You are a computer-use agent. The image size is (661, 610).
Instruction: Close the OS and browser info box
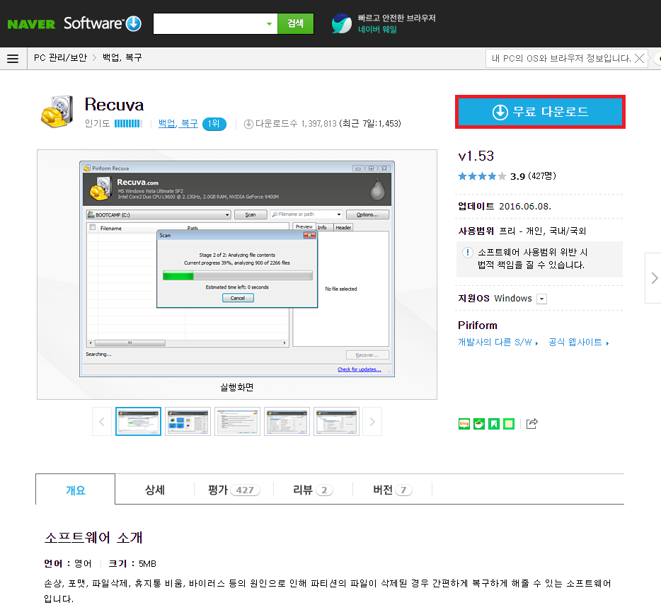640,58
